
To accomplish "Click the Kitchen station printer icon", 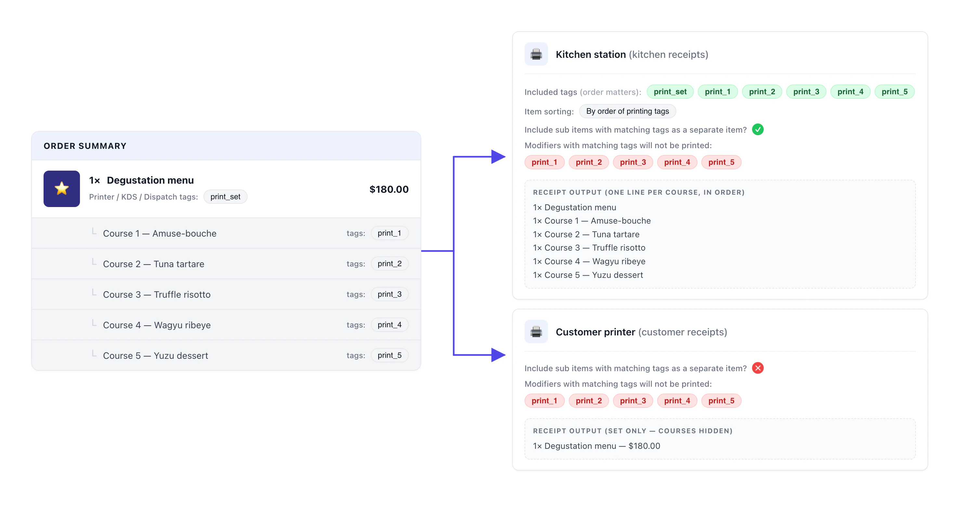I will [x=536, y=54].
